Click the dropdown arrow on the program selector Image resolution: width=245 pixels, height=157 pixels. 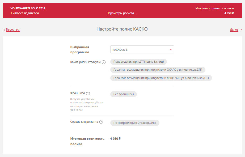pyautogui.click(x=171, y=49)
